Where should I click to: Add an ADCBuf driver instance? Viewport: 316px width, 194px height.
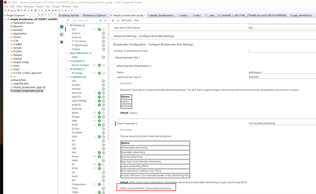click(x=104, y=85)
